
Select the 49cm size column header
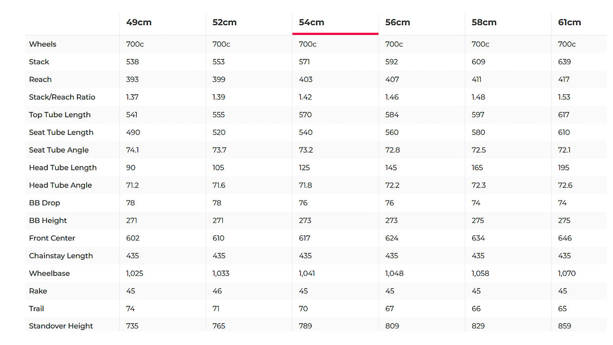tap(139, 22)
